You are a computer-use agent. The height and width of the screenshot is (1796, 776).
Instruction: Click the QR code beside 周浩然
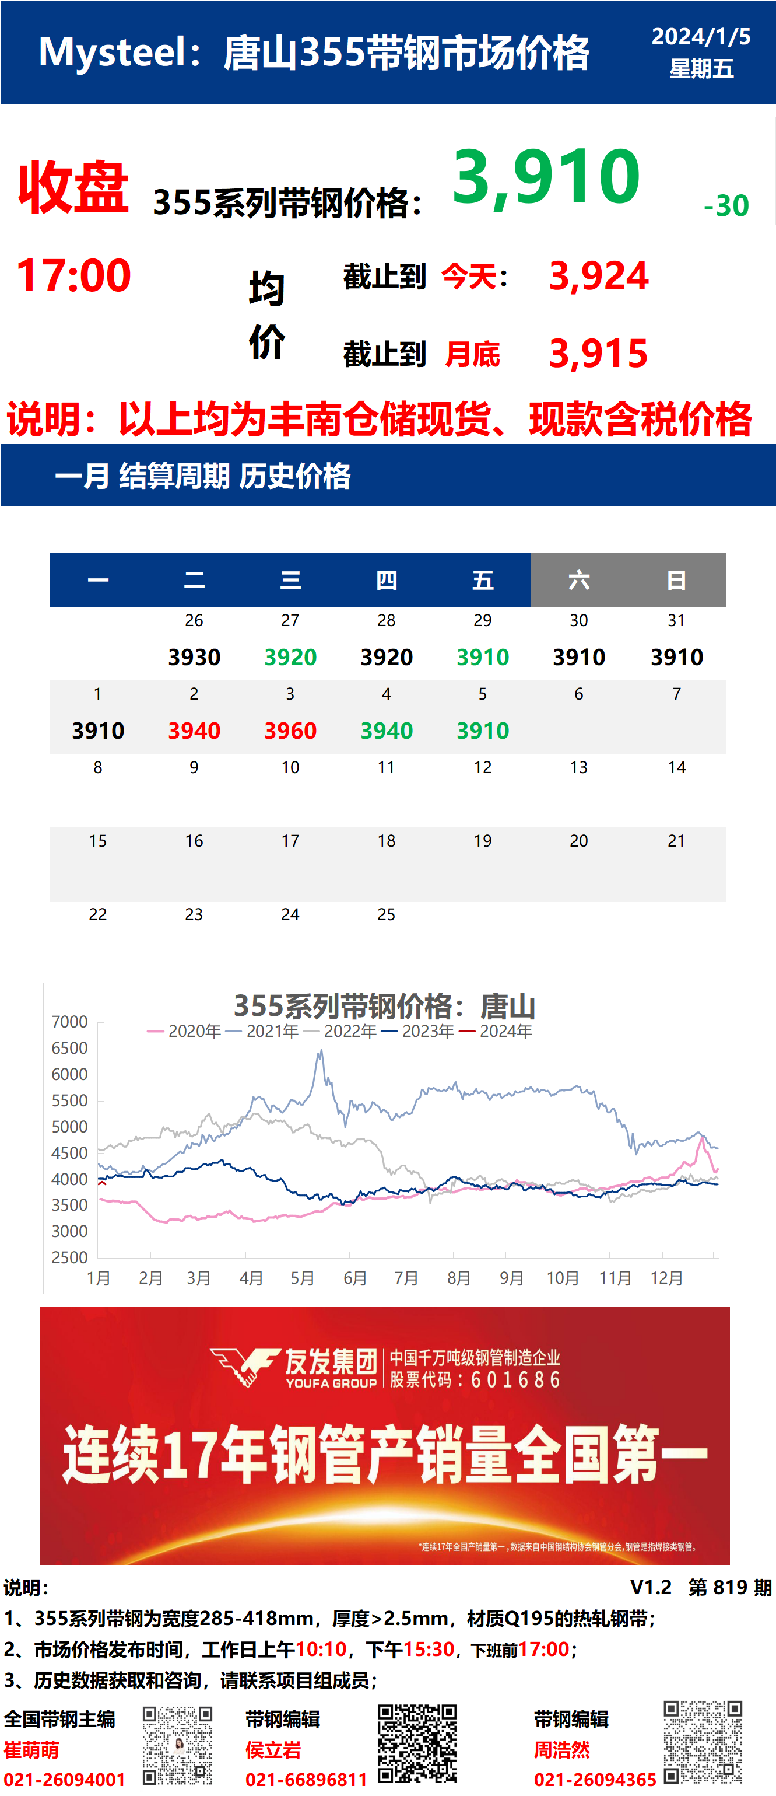pos(703,1742)
